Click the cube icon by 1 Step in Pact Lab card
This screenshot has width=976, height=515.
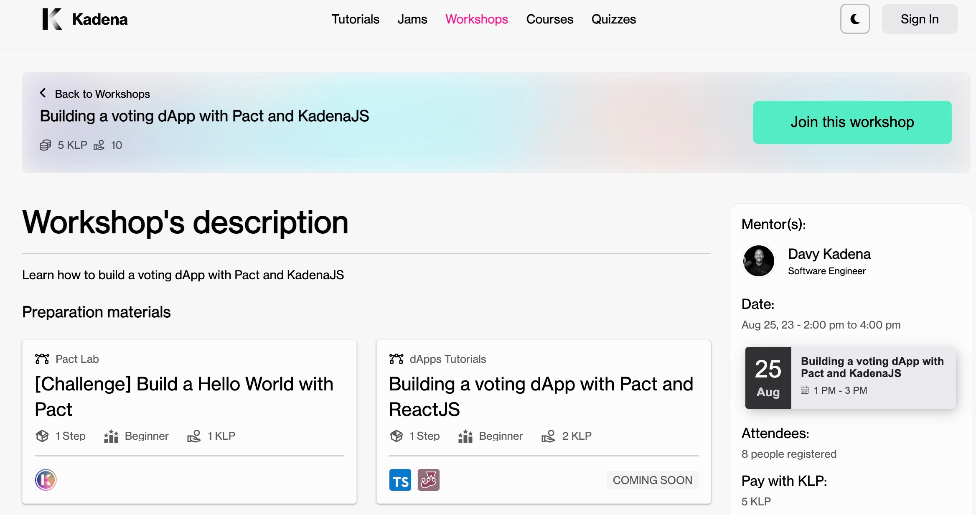tap(42, 436)
